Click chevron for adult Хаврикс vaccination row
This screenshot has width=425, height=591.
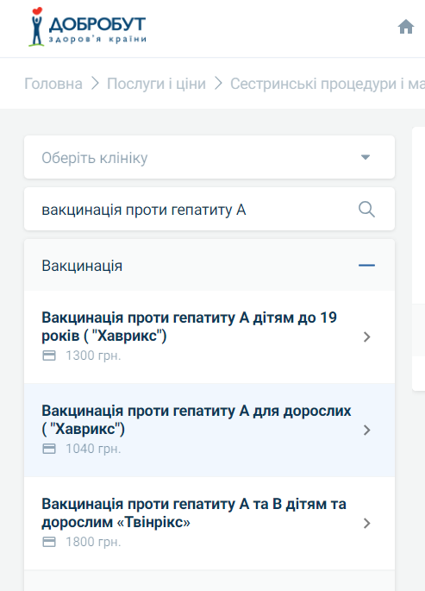click(x=367, y=430)
